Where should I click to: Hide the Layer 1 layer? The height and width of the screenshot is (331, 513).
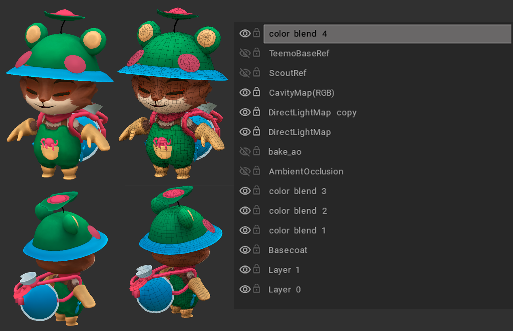pos(245,270)
